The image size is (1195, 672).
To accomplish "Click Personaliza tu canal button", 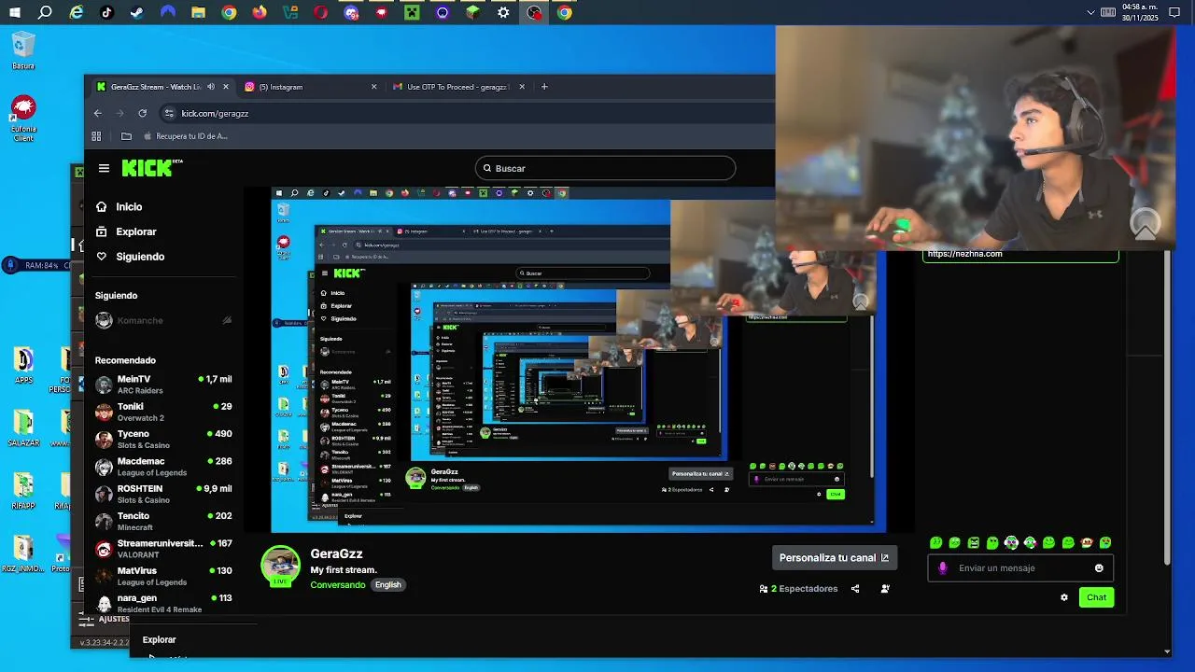I will (x=835, y=557).
